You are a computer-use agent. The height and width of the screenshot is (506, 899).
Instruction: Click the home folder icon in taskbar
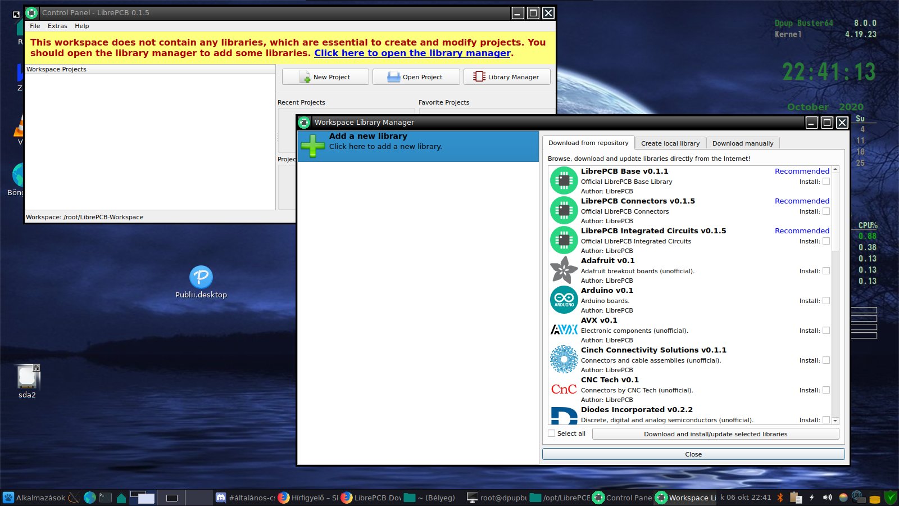[121, 498]
